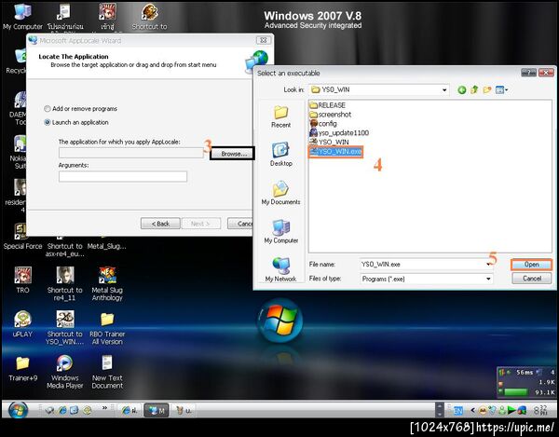The image size is (559, 437).
Task: Expand quick launch overflow chevron
Action: pos(104,408)
